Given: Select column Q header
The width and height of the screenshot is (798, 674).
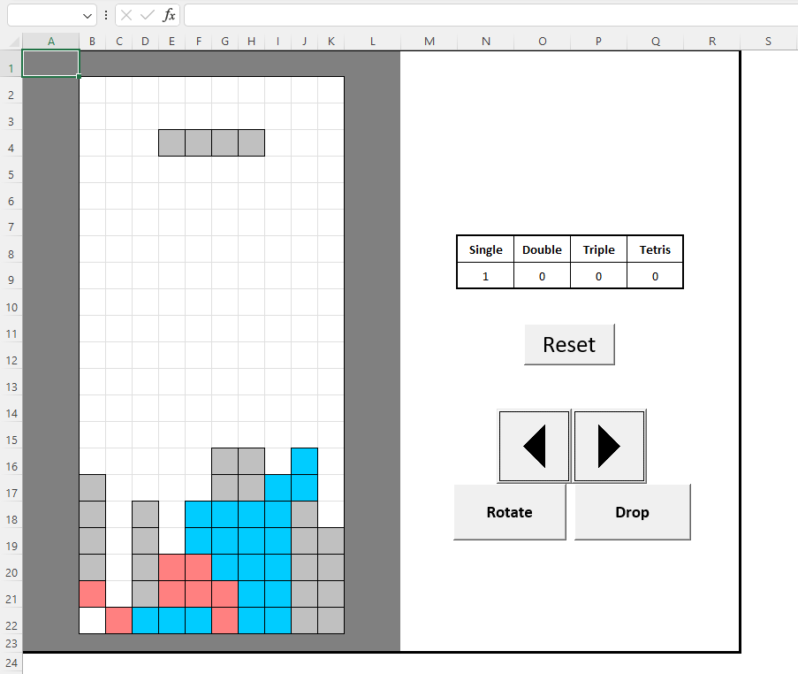Looking at the screenshot, I should point(656,42).
